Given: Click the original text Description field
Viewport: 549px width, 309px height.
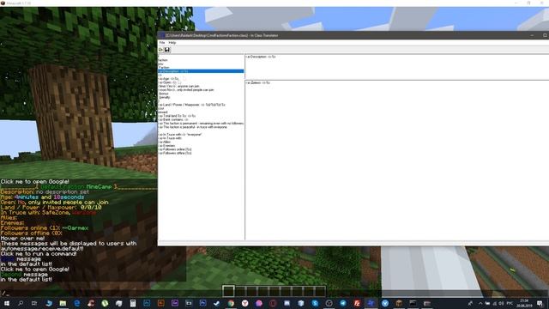Looking at the screenshot, I should click(x=396, y=67).
